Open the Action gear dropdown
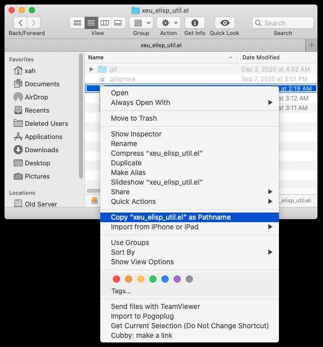323x347 pixels. click(169, 23)
